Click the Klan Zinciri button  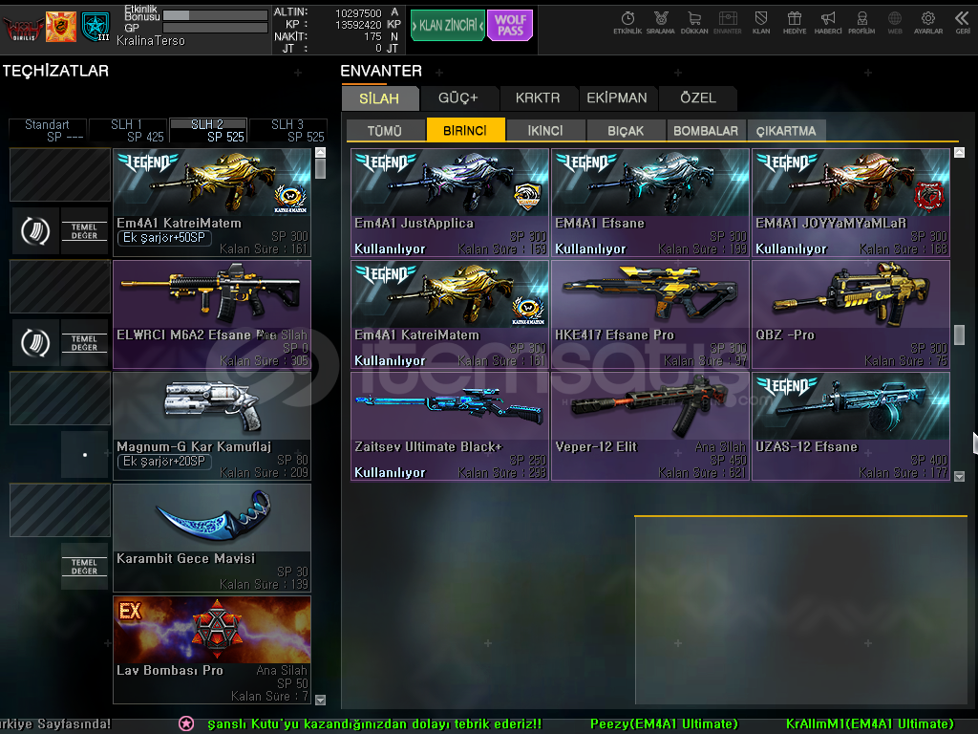447,26
